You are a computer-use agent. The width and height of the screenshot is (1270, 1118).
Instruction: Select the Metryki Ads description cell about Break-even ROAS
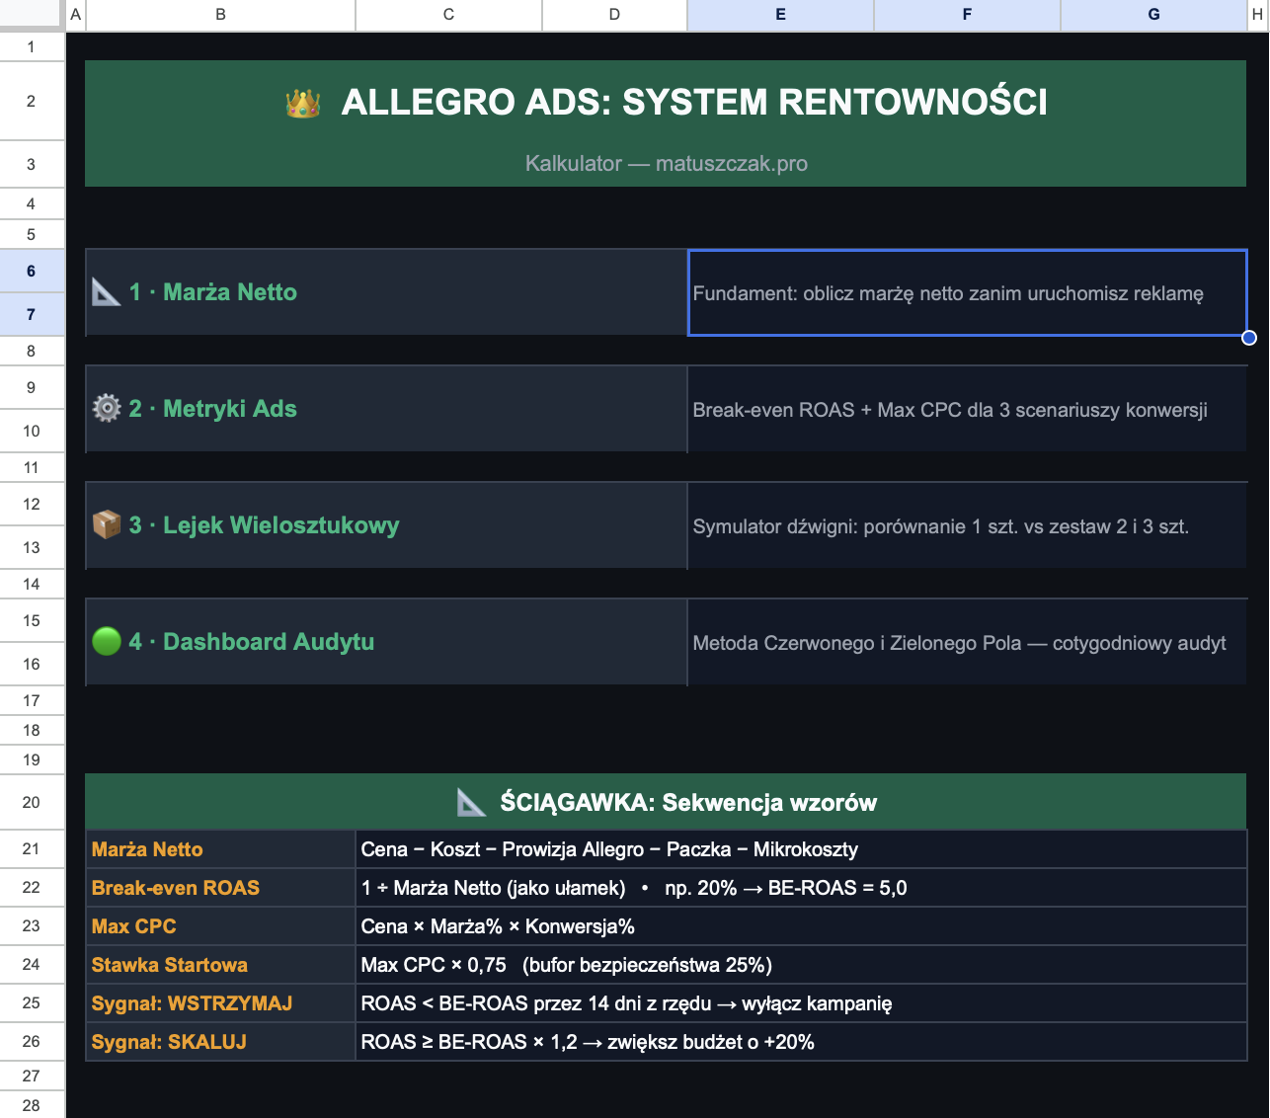[950, 410]
